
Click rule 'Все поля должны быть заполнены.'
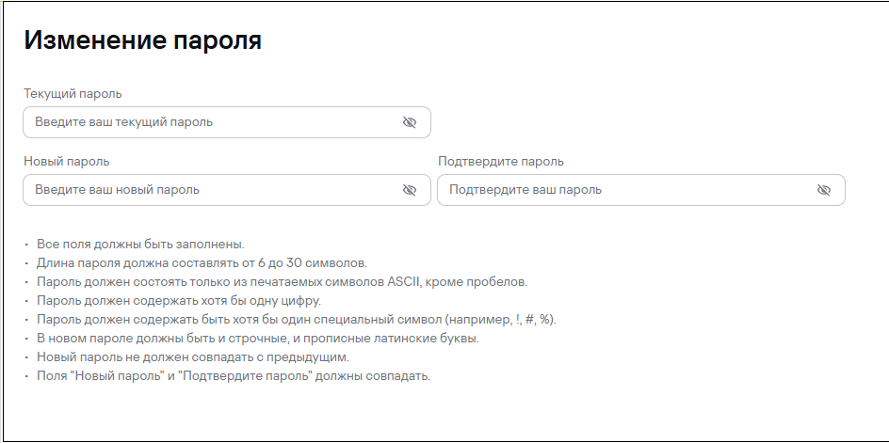(140, 245)
